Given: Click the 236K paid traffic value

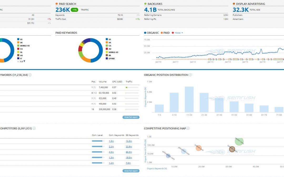Looking at the screenshot, I should pyautogui.click(x=63, y=10).
